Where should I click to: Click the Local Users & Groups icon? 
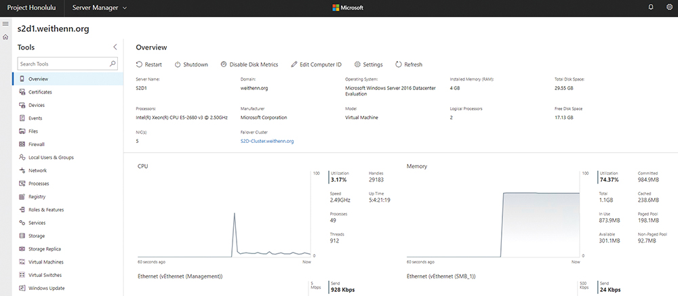22,157
